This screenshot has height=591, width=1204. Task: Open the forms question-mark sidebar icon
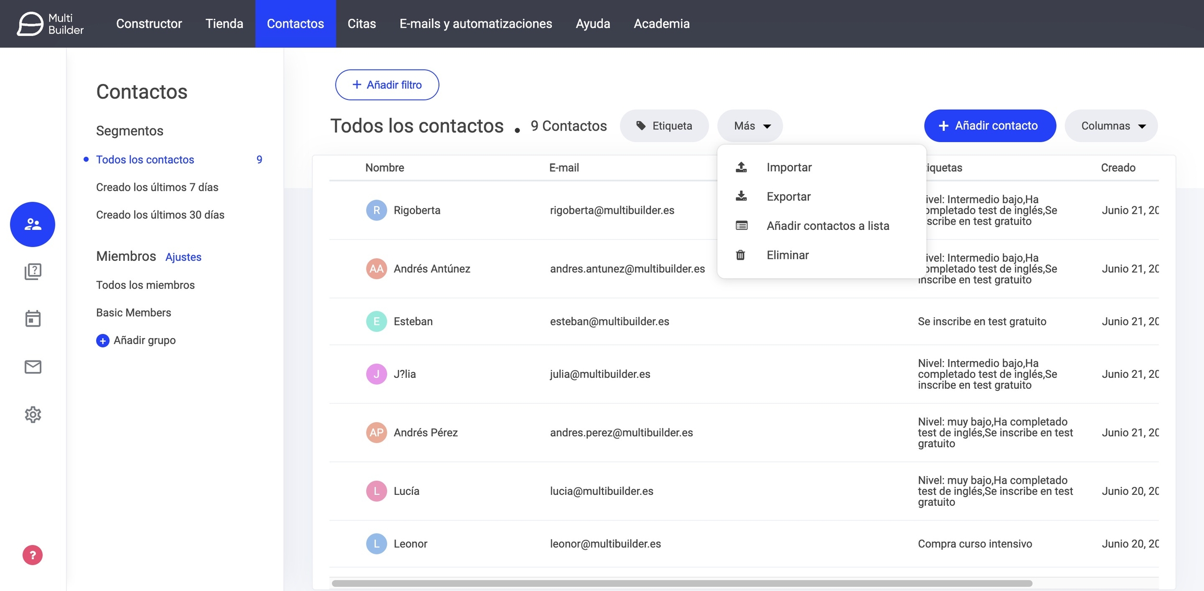coord(32,271)
